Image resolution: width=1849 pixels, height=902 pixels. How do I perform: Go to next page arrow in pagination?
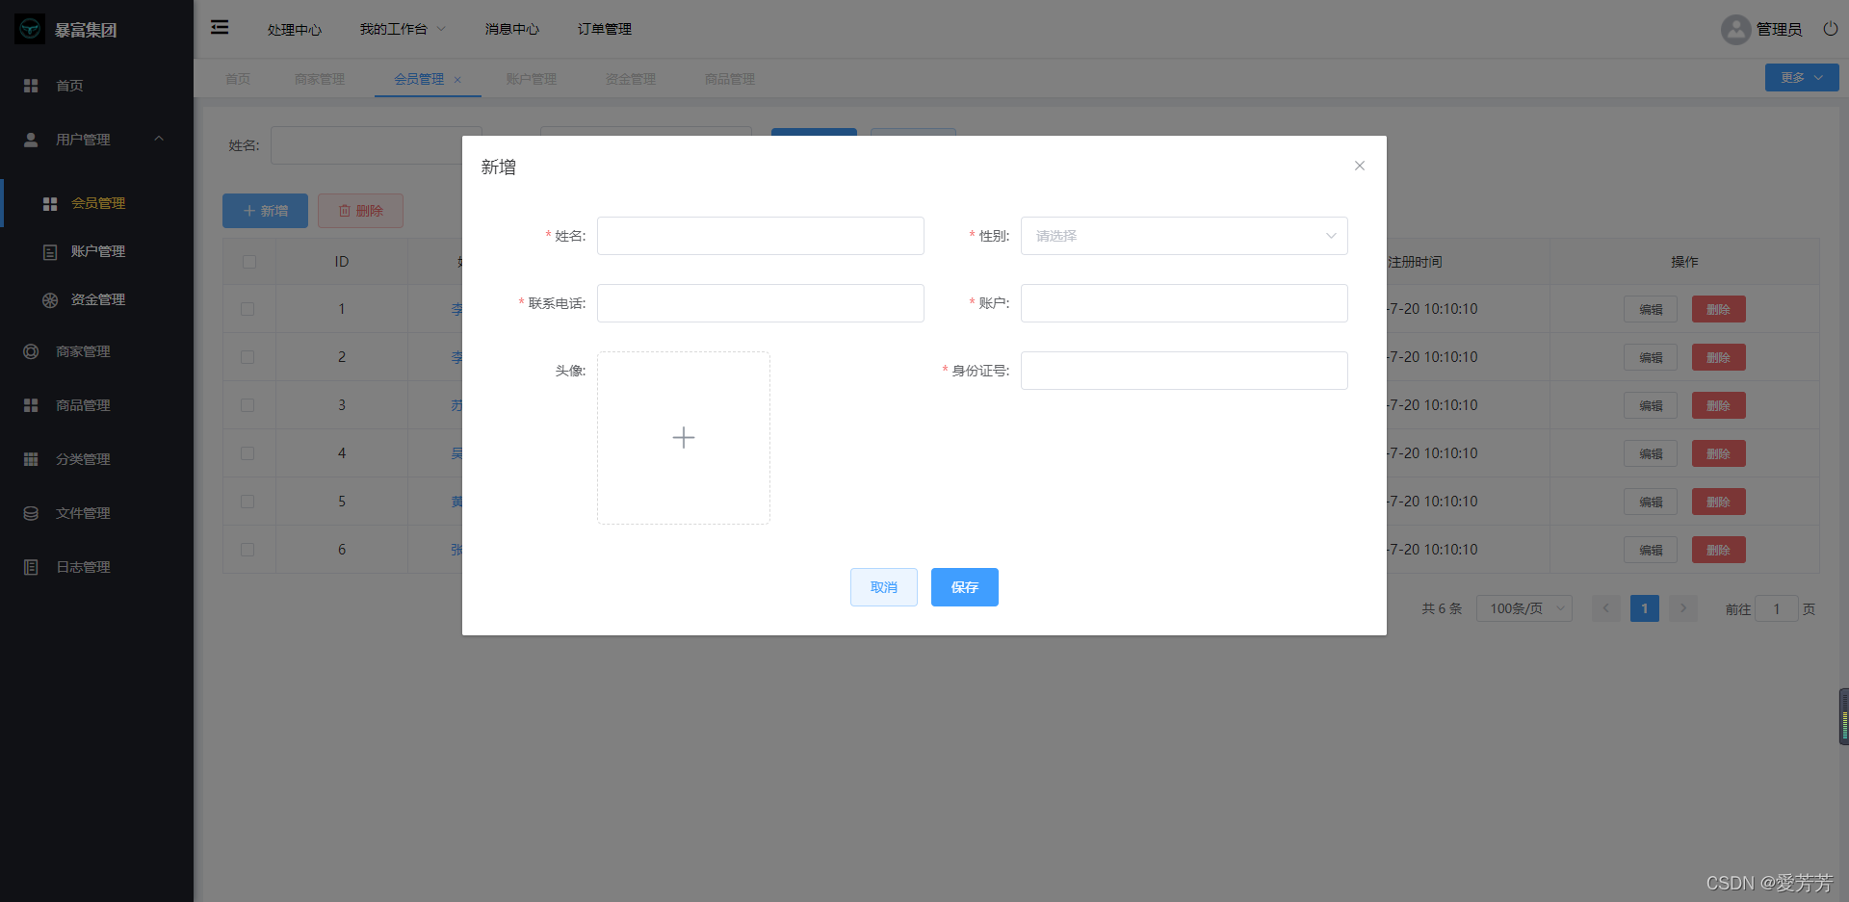[1683, 608]
